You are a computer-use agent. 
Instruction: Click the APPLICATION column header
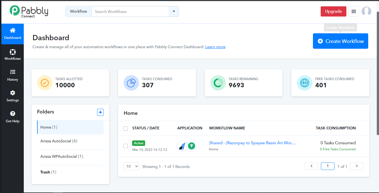[x=190, y=128]
